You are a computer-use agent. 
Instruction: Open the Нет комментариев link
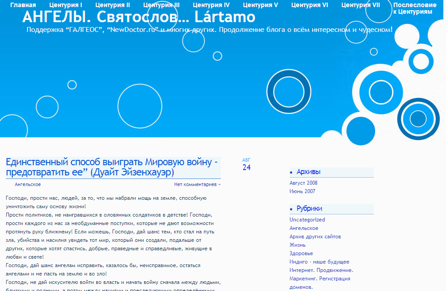[x=197, y=184]
